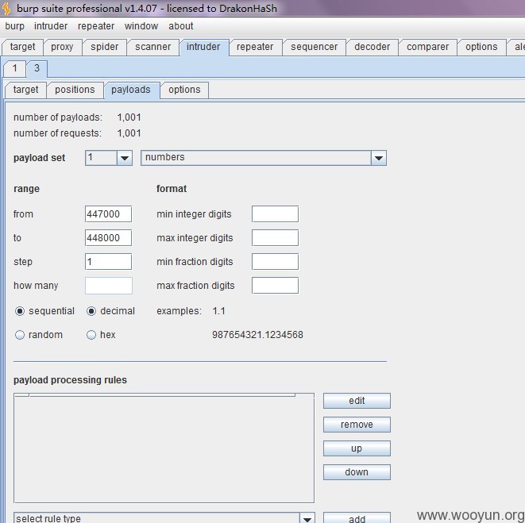Click the Burp Suite flame logo icon
The width and height of the screenshot is (525, 523).
click(6, 8)
